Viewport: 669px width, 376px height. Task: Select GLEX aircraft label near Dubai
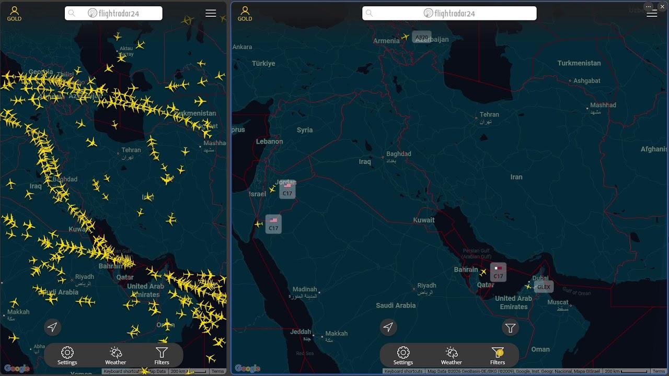544,287
